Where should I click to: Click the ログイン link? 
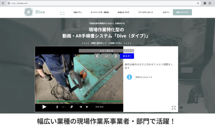pyautogui.click(x=166, y=12)
